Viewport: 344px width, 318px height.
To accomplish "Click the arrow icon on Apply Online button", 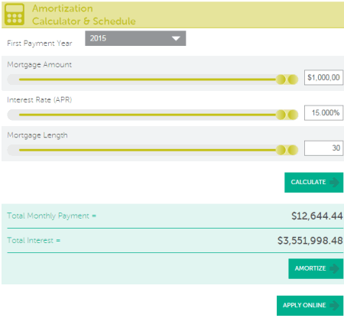I will coord(334,305).
